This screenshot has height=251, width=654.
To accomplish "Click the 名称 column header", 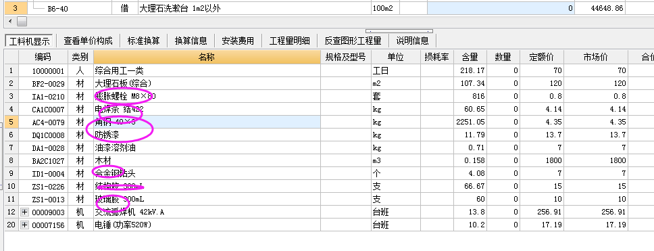I will point(207,58).
